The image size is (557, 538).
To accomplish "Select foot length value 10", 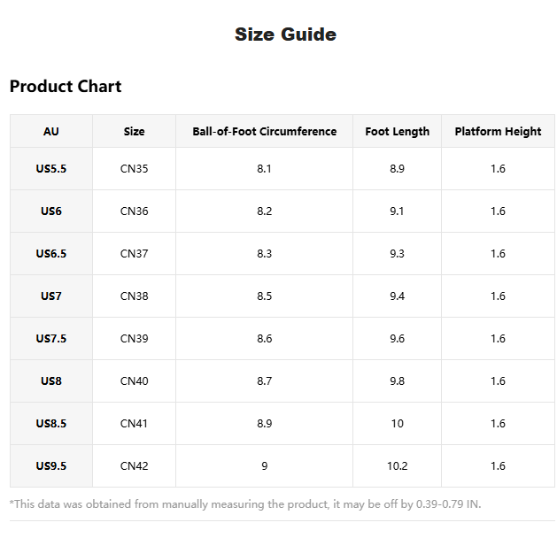I will pos(397,423).
